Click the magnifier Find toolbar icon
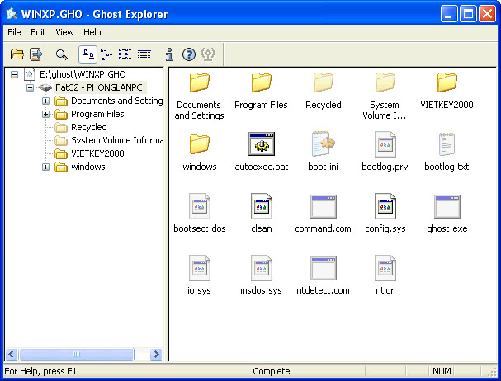The height and width of the screenshot is (381, 501). [x=61, y=54]
